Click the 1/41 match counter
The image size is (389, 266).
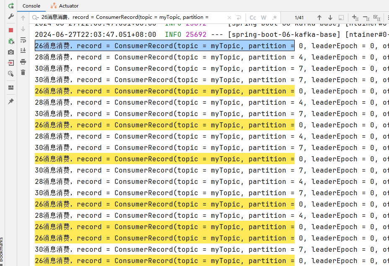[299, 18]
